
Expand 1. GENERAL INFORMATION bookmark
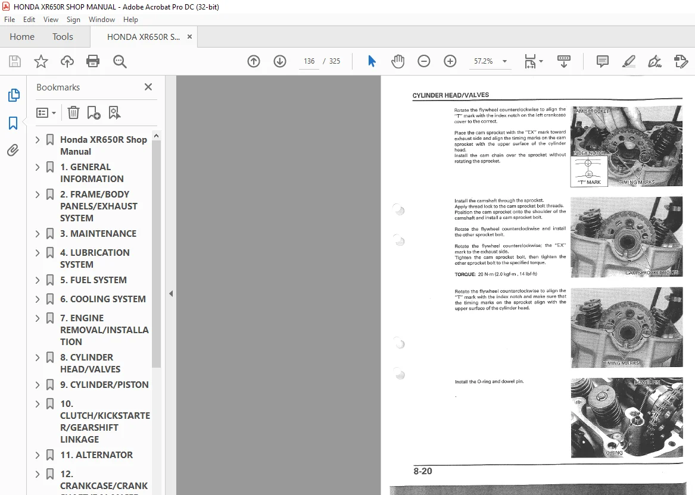[x=38, y=167]
